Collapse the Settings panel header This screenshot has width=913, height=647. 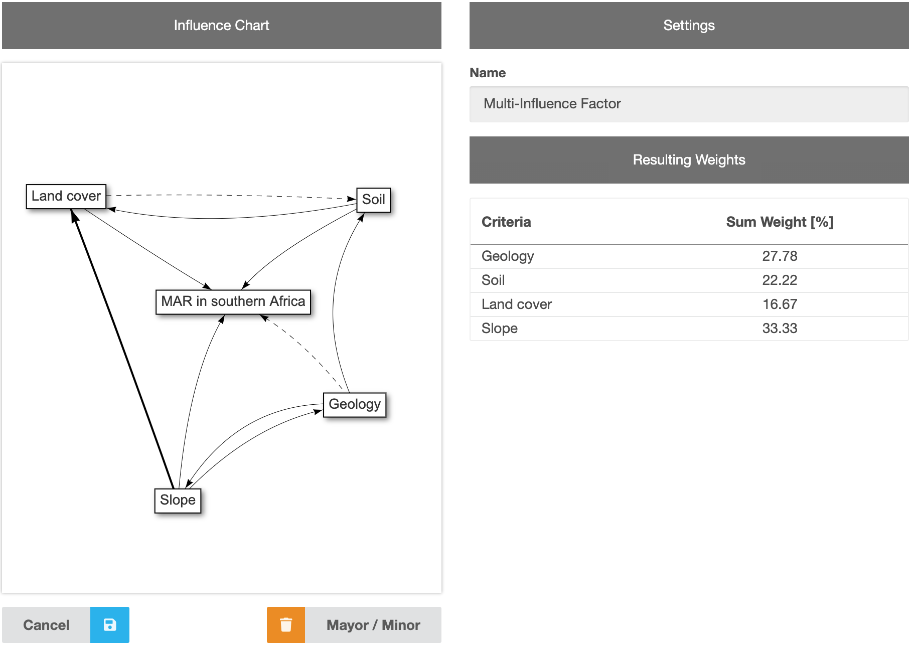689,25
